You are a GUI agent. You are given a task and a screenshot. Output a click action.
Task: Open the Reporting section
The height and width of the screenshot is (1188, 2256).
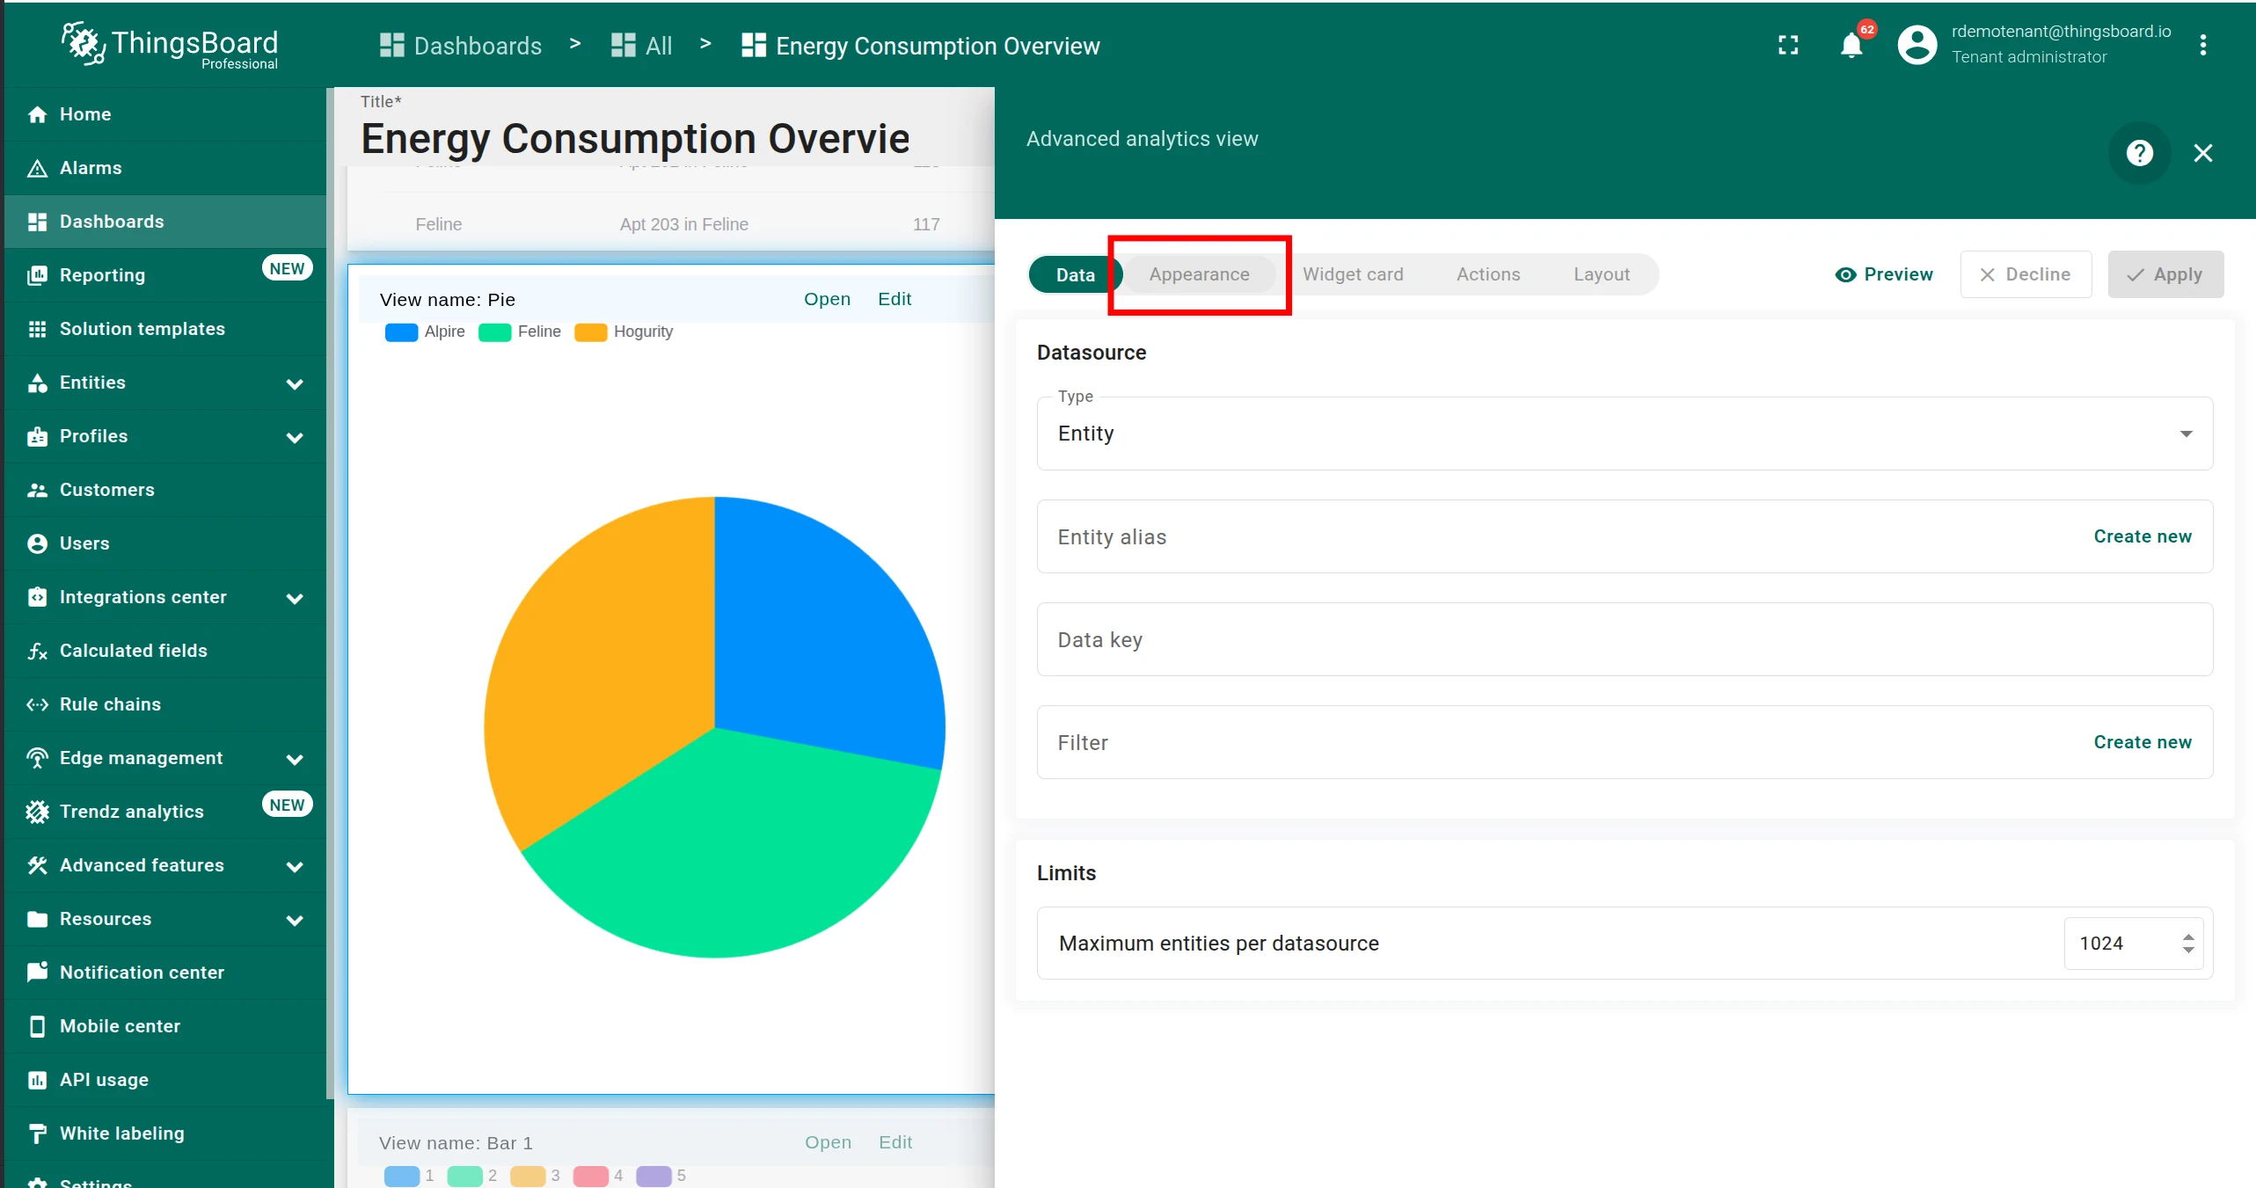pos(164,275)
